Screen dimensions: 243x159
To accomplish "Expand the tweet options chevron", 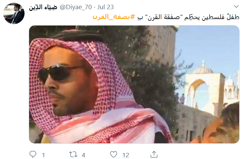I will (x=236, y=6).
